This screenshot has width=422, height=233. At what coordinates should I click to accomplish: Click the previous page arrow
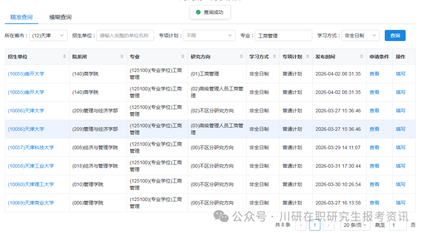300,225
